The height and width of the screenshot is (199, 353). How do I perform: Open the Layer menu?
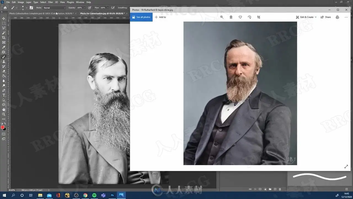click(29, 2)
